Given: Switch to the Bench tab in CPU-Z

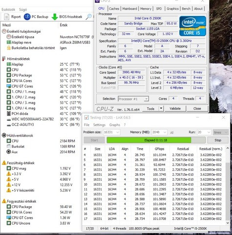Looking at the screenshot, I should click(x=186, y=9).
